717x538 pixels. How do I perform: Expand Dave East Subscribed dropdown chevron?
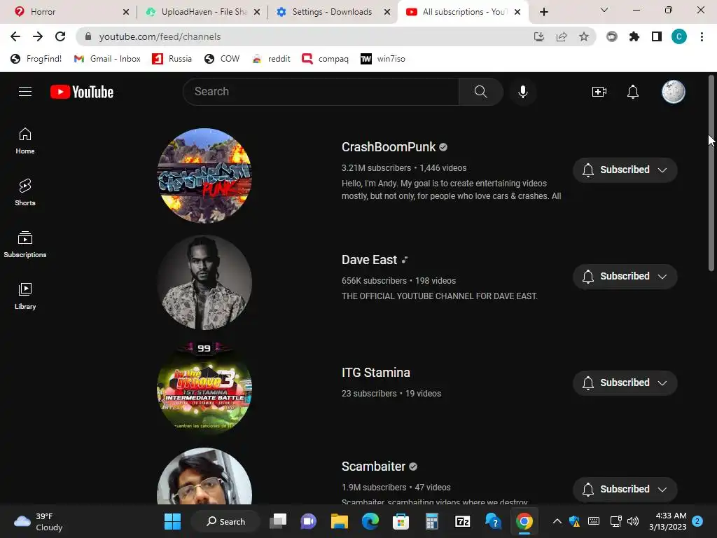pyautogui.click(x=662, y=276)
